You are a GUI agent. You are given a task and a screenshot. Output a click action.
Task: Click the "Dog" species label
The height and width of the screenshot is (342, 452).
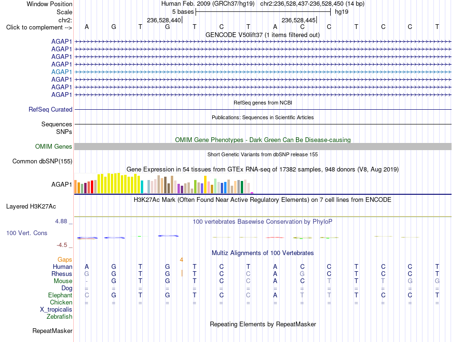tap(67, 288)
